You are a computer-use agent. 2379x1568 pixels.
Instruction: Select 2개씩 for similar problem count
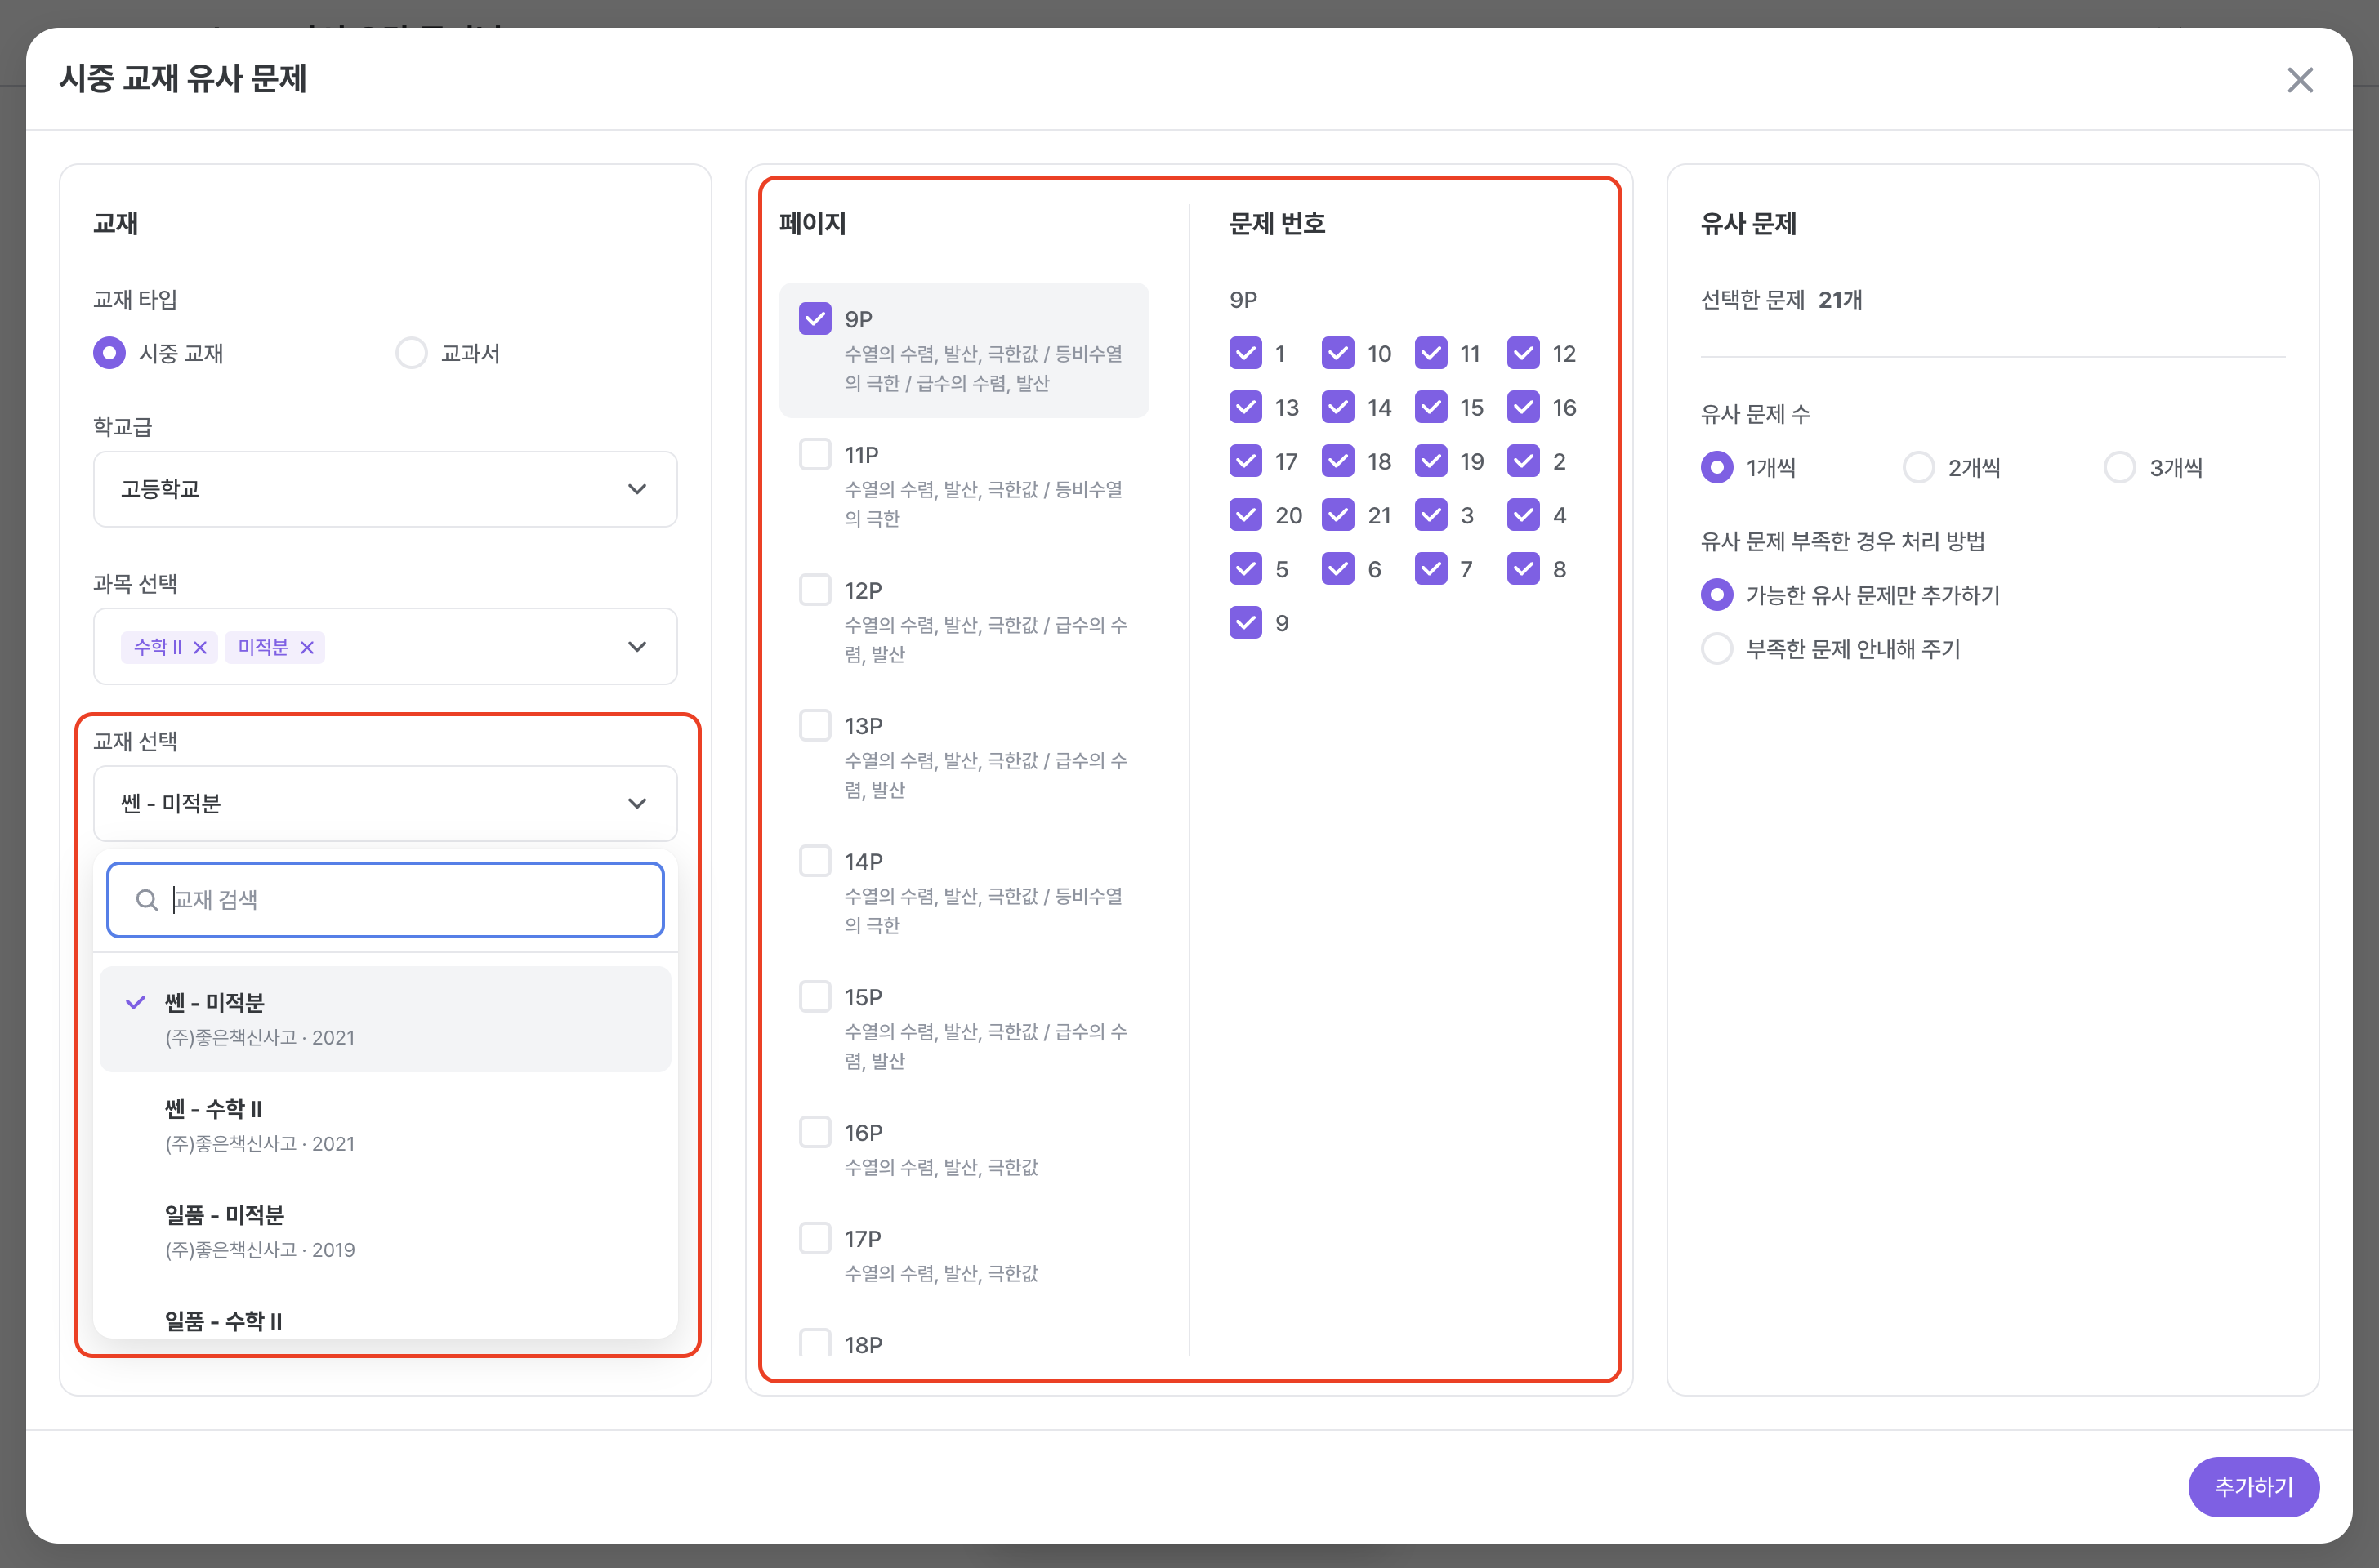click(x=1919, y=466)
